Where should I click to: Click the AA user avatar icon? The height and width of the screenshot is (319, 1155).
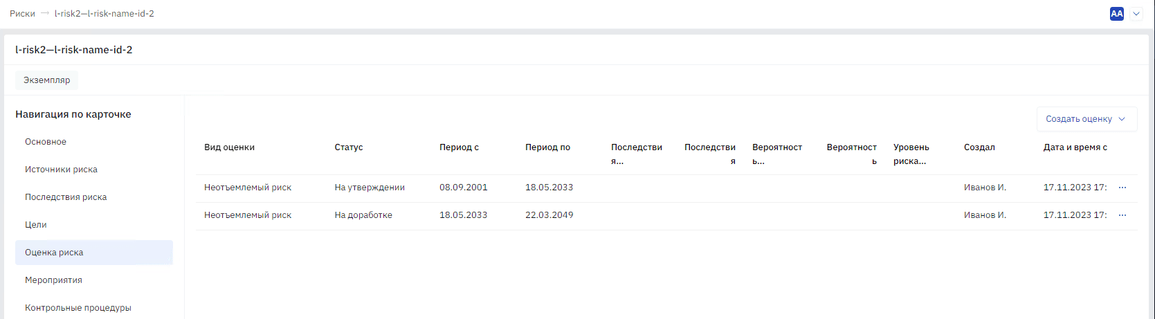(x=1117, y=14)
